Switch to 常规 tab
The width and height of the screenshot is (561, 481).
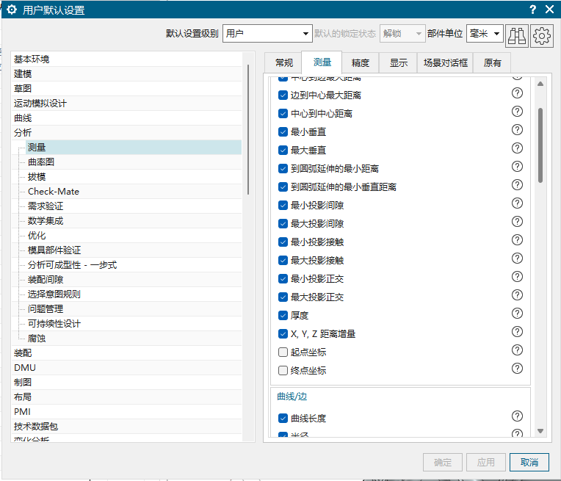click(284, 63)
